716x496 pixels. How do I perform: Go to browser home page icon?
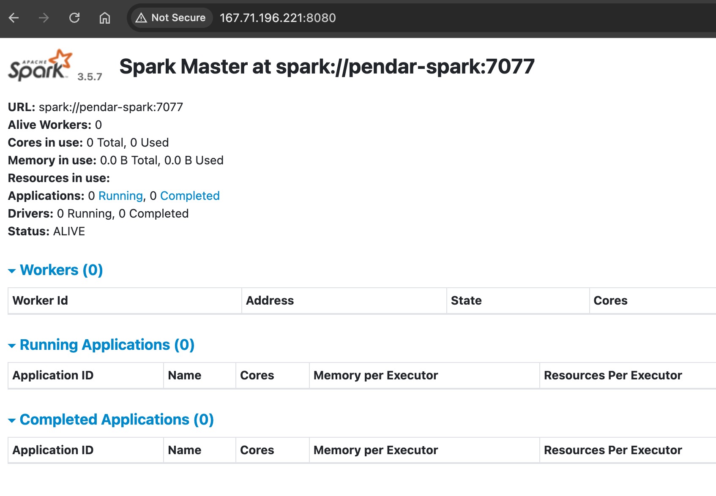pos(104,18)
